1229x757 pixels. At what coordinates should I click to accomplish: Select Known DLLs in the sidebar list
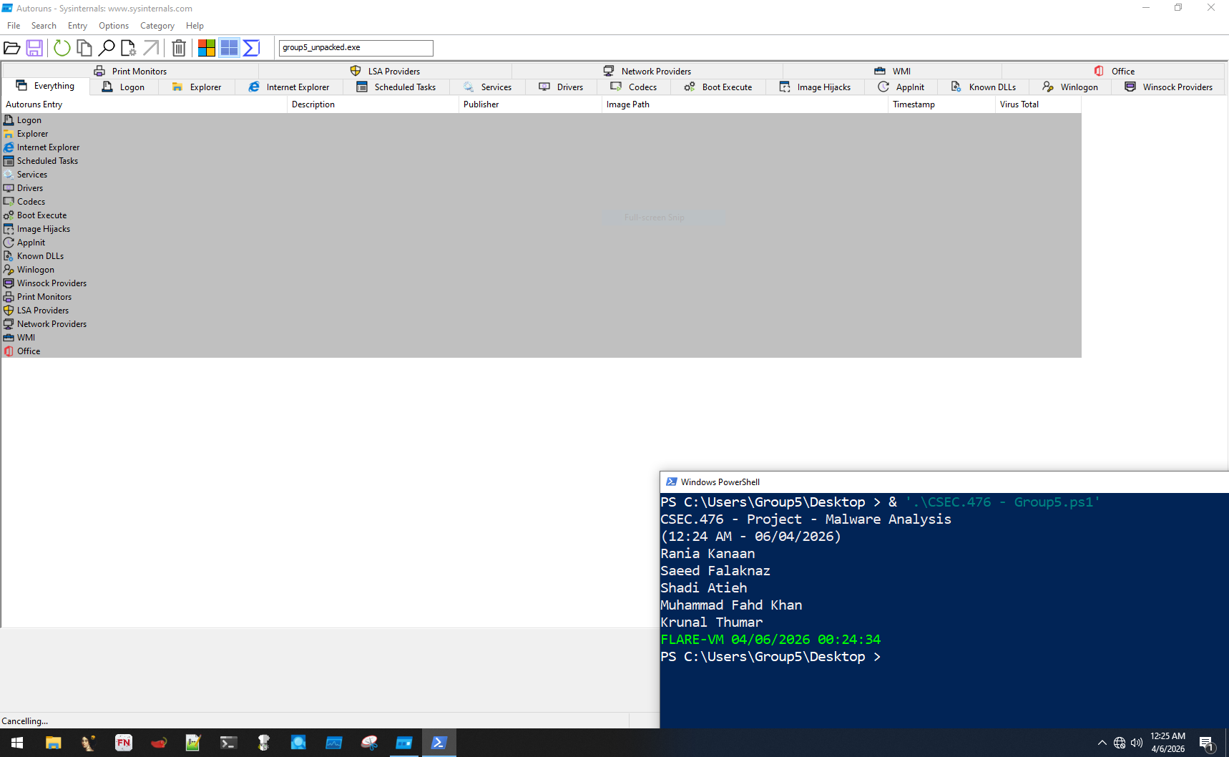[39, 255]
